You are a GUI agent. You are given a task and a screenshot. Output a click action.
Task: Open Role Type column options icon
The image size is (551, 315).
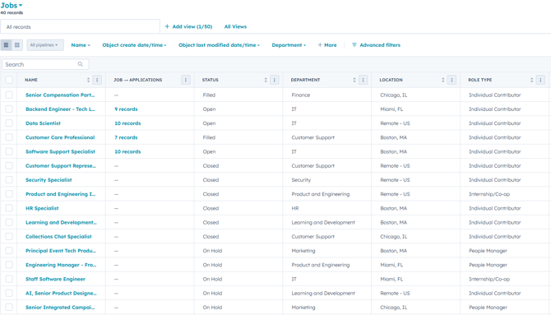tap(540, 80)
